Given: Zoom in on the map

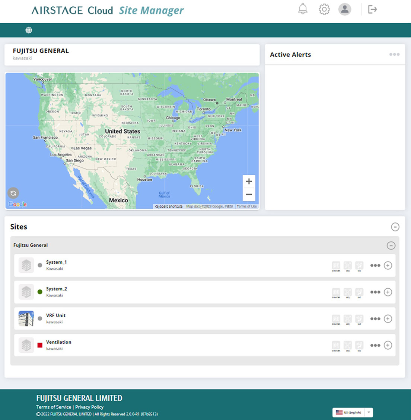Looking at the screenshot, I should [249, 182].
